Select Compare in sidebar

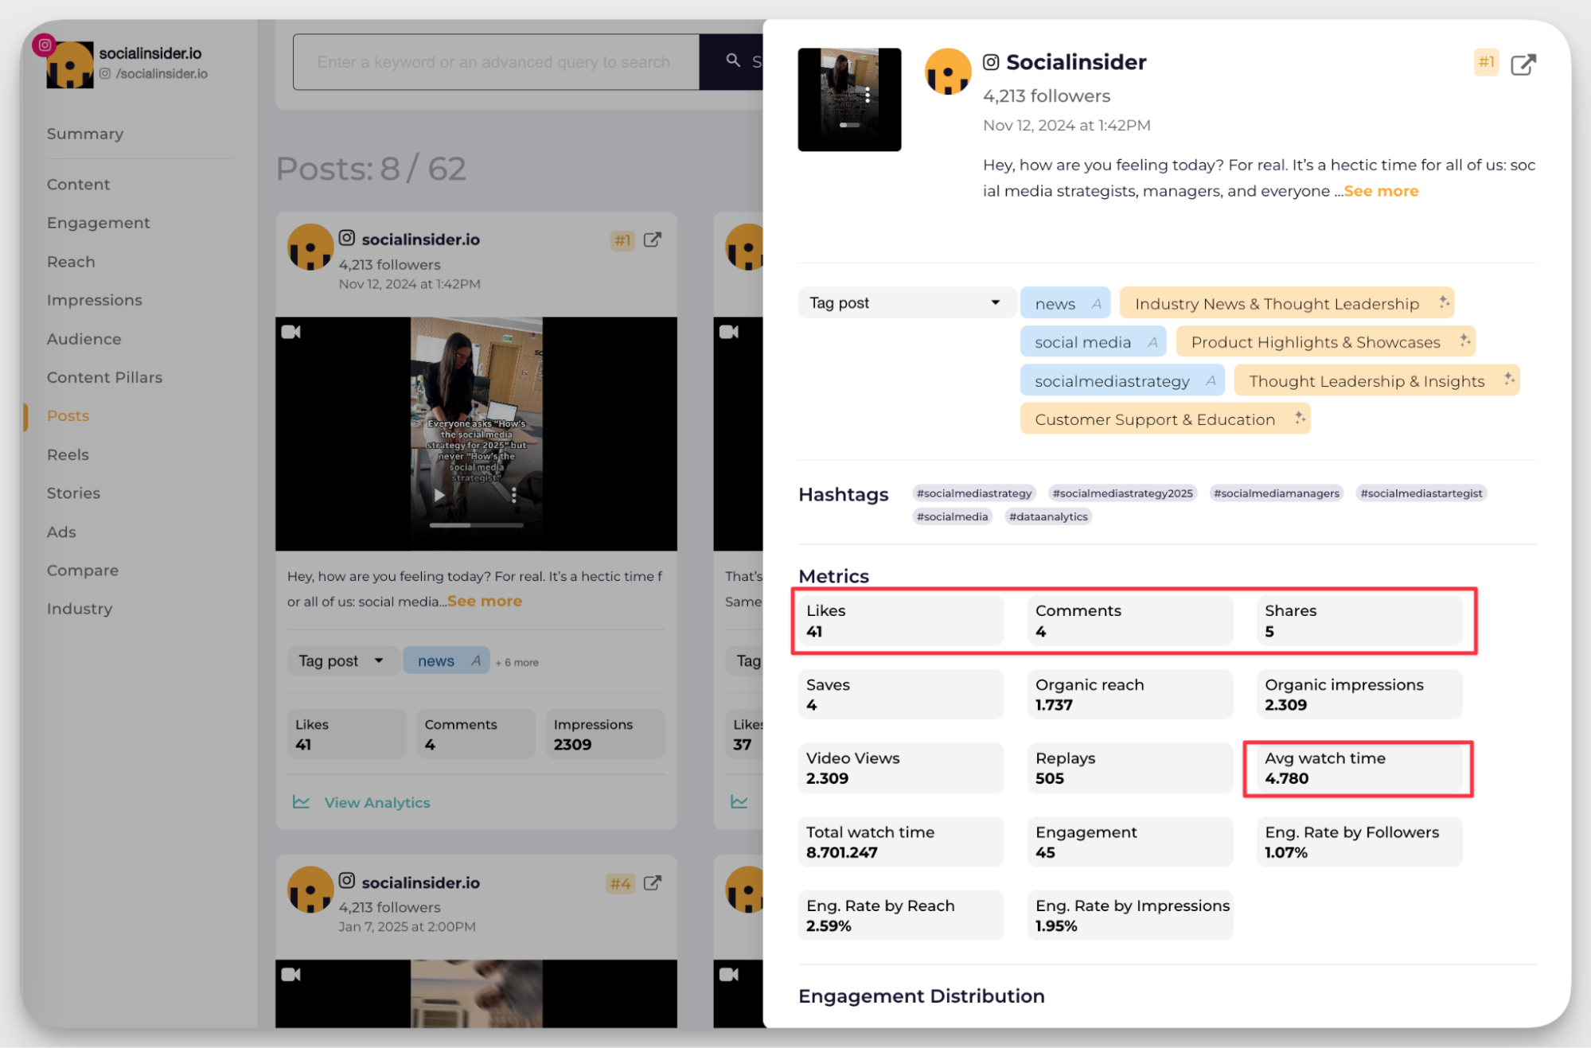(x=82, y=571)
